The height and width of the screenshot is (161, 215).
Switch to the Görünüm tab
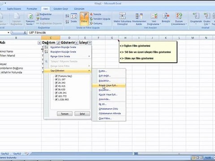pos(79,9)
